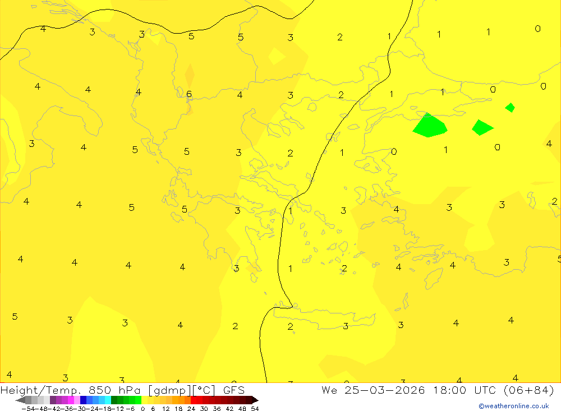Screen dimensions: 561x411
Task: Click the right dark arrow of color scale
Action: (255, 400)
